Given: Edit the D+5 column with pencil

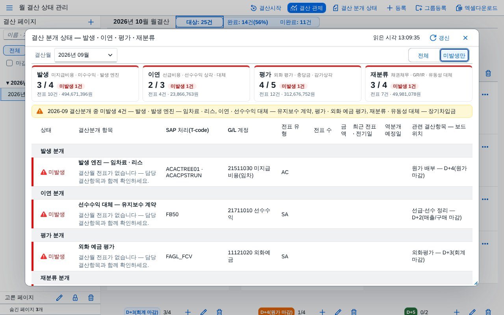Looking at the screenshot, I should [472, 312].
